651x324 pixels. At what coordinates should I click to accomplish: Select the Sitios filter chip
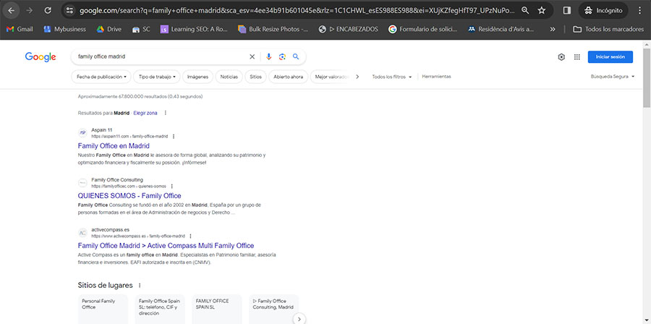(256, 77)
